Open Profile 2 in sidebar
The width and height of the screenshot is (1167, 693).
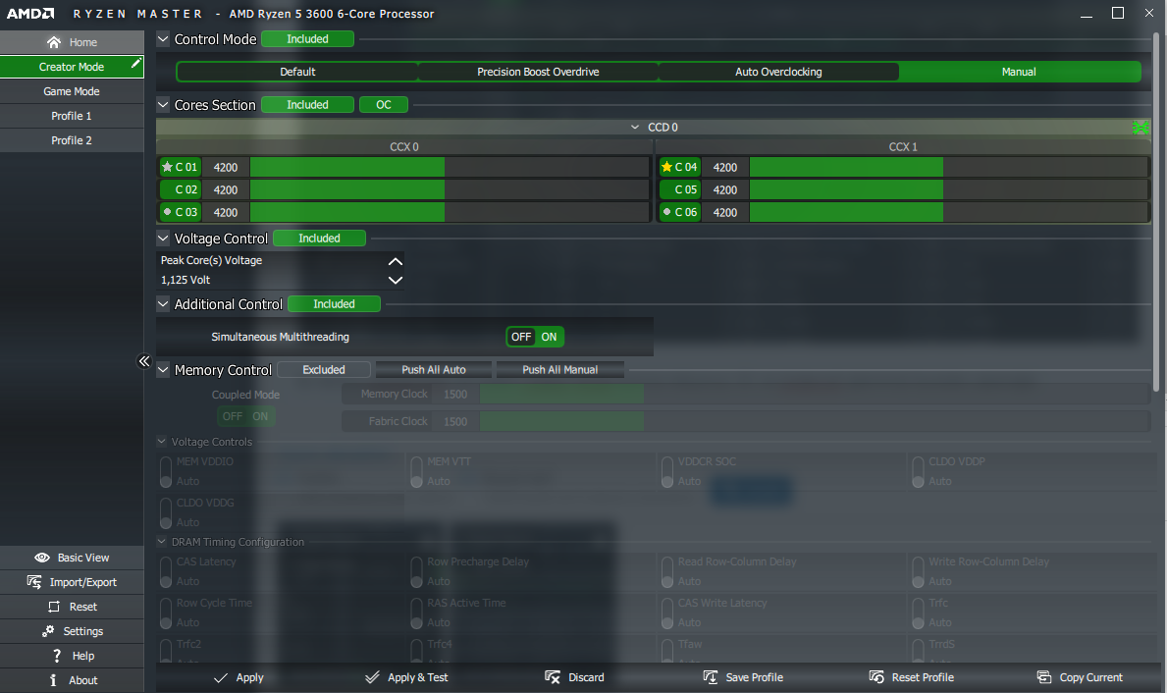(72, 140)
